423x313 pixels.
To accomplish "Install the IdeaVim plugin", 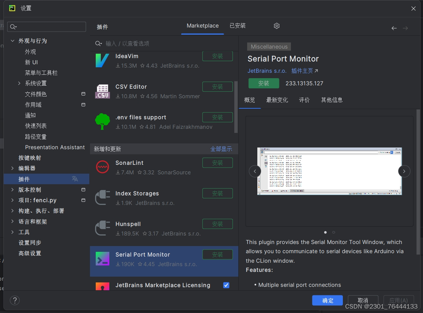I will tap(218, 56).
